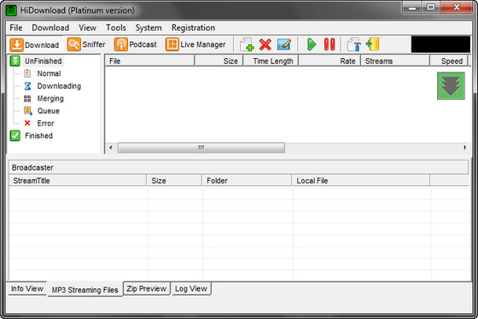Screen dimensions: 478x319
Task: Click the Download toolbar button
Action: [x=34, y=45]
